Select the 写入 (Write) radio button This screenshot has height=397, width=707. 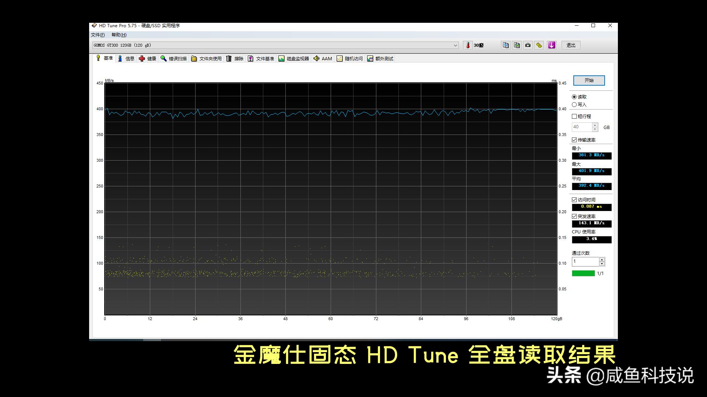click(x=574, y=105)
